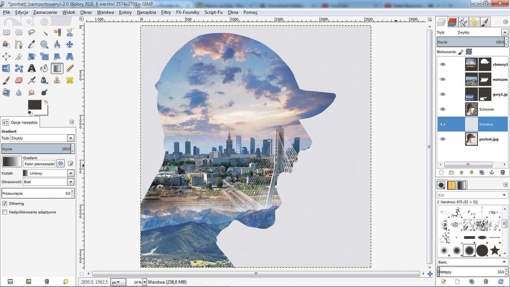The width and height of the screenshot is (510, 287).
Task: Open layers panel configuration menu arrow
Action: click(505, 21)
